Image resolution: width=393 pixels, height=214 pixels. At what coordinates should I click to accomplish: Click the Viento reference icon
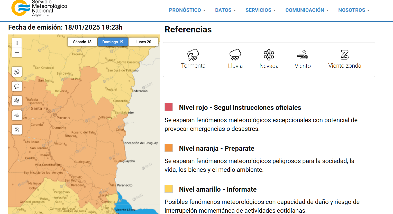[x=303, y=55]
